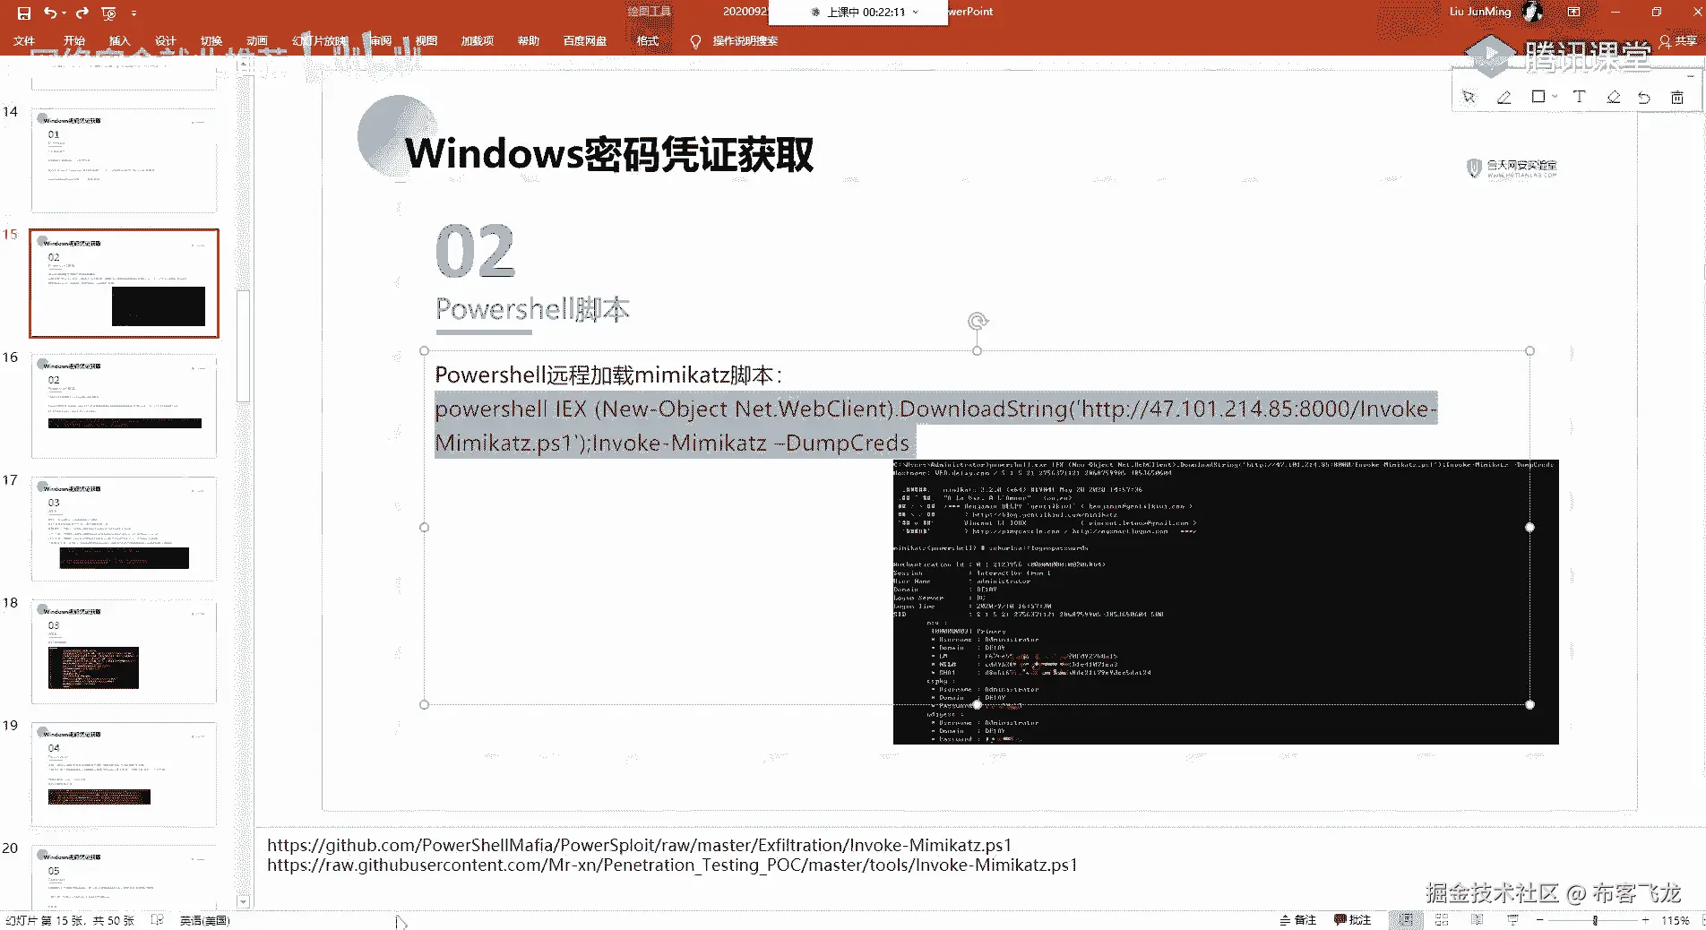The image size is (1706, 930).
Task: Switch to the 帮助 (Help) ribbon tab
Action: tap(529, 41)
